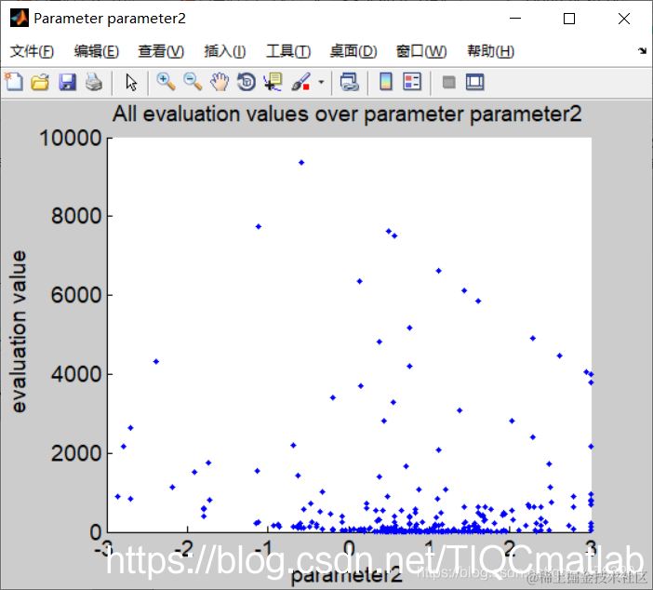Open the brush color dropdown arrow
Image resolution: width=653 pixels, height=590 pixels.
tap(321, 82)
